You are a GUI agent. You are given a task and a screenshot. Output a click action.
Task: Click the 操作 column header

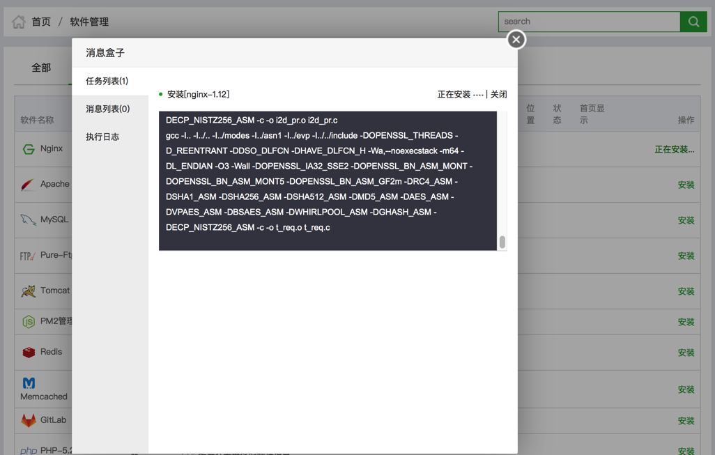686,120
